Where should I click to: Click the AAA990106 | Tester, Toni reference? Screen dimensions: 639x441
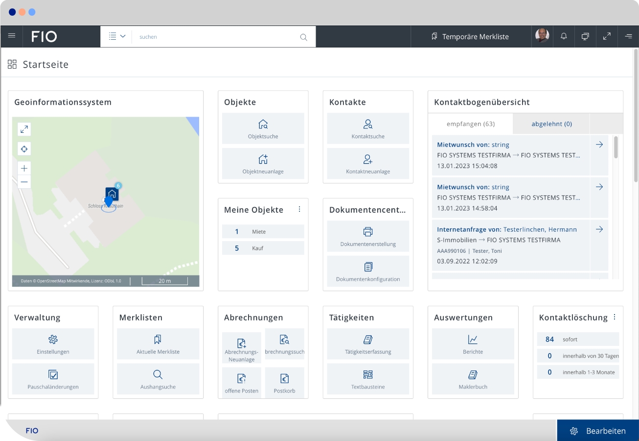[x=469, y=251]
